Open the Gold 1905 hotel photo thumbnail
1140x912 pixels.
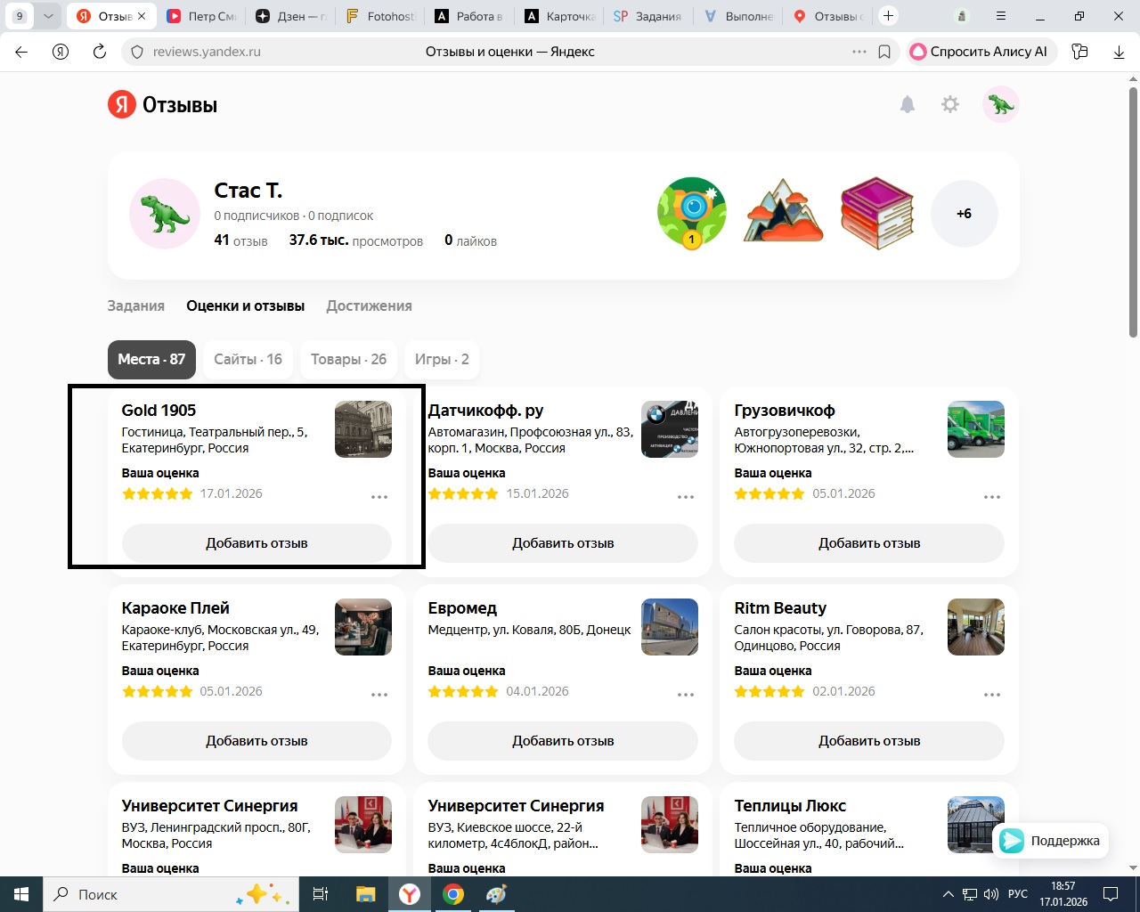point(363,429)
